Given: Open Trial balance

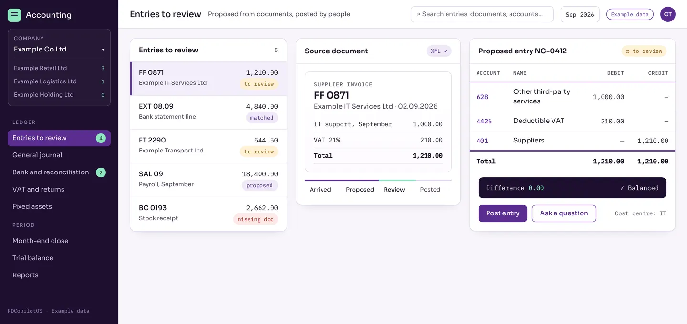Looking at the screenshot, I should click(x=59, y=258).
